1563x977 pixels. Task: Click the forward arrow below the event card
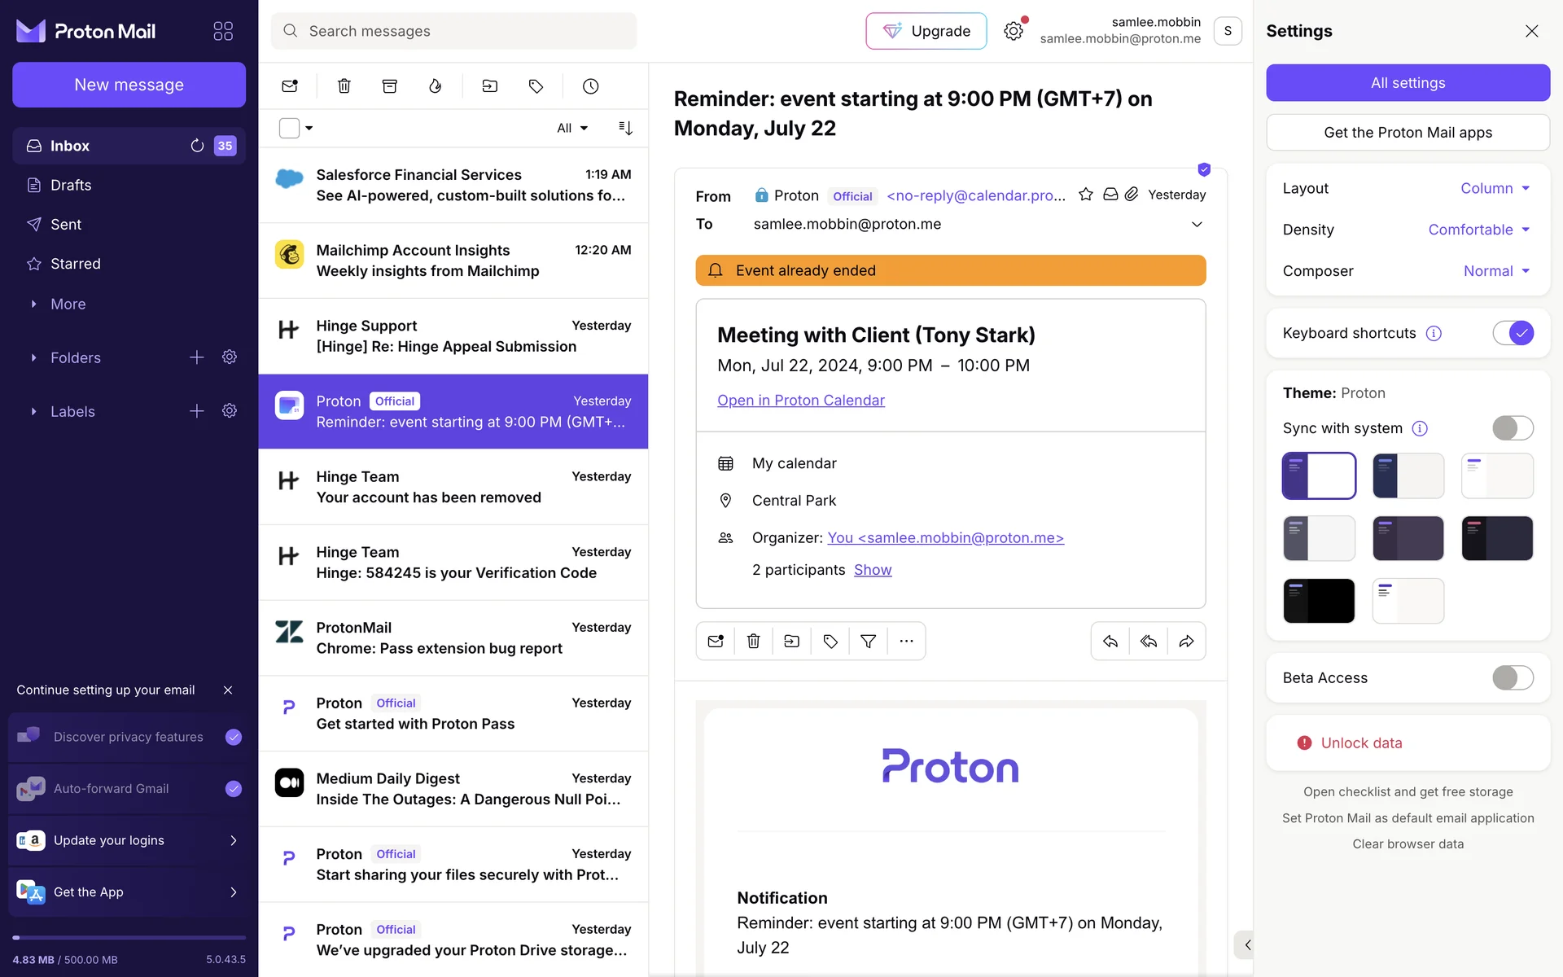[x=1186, y=642]
